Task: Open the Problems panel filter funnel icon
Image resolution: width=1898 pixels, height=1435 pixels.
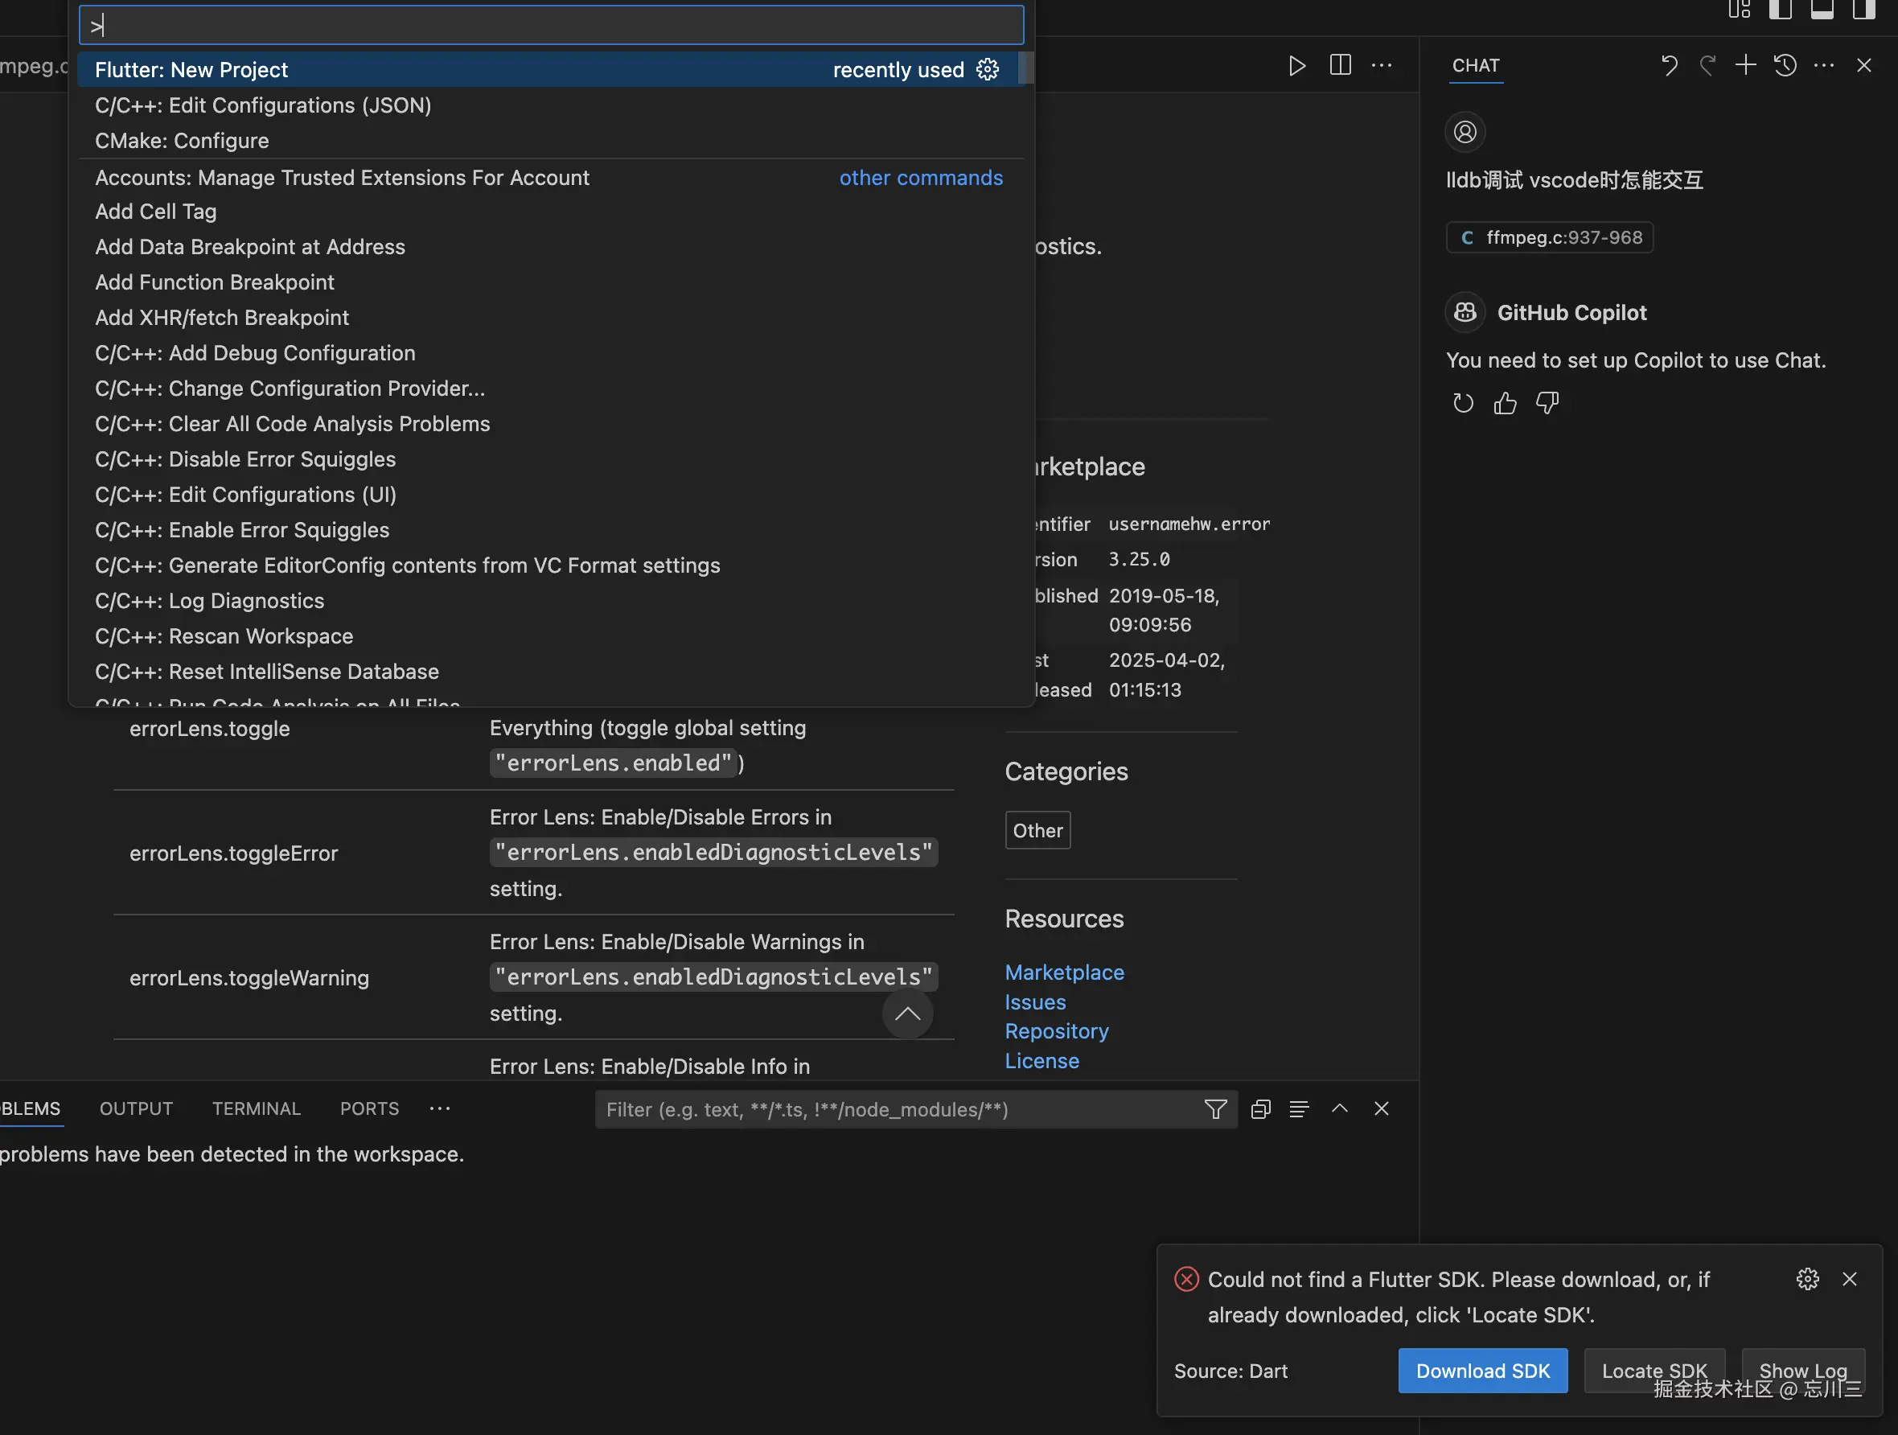Action: [1215, 1109]
